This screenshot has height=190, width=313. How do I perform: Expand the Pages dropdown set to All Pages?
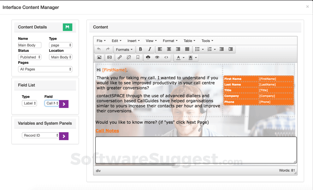point(45,69)
